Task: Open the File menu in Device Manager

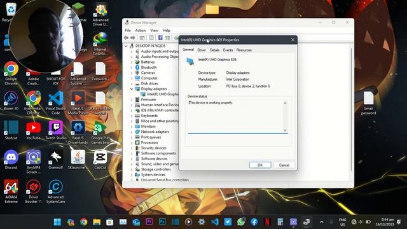Action: (128, 31)
